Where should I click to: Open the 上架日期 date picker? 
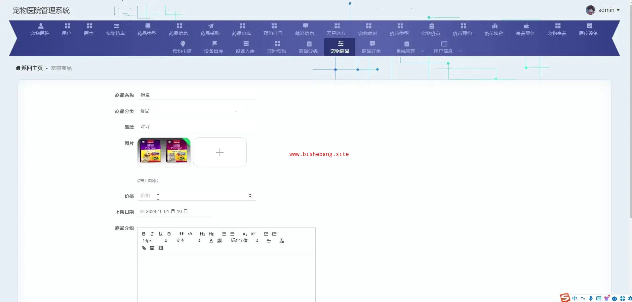pyautogui.click(x=174, y=212)
